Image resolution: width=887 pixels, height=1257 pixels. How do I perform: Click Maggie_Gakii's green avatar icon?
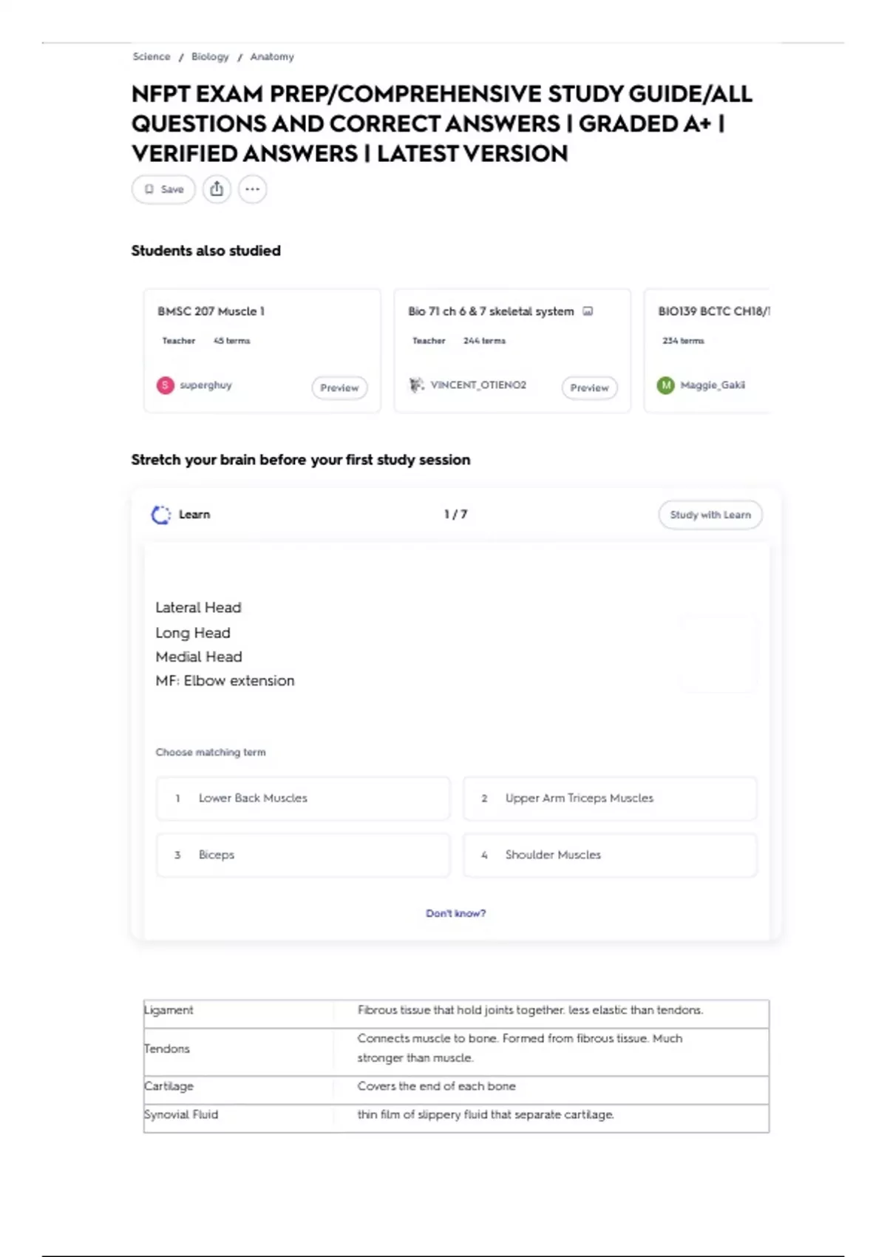click(666, 385)
